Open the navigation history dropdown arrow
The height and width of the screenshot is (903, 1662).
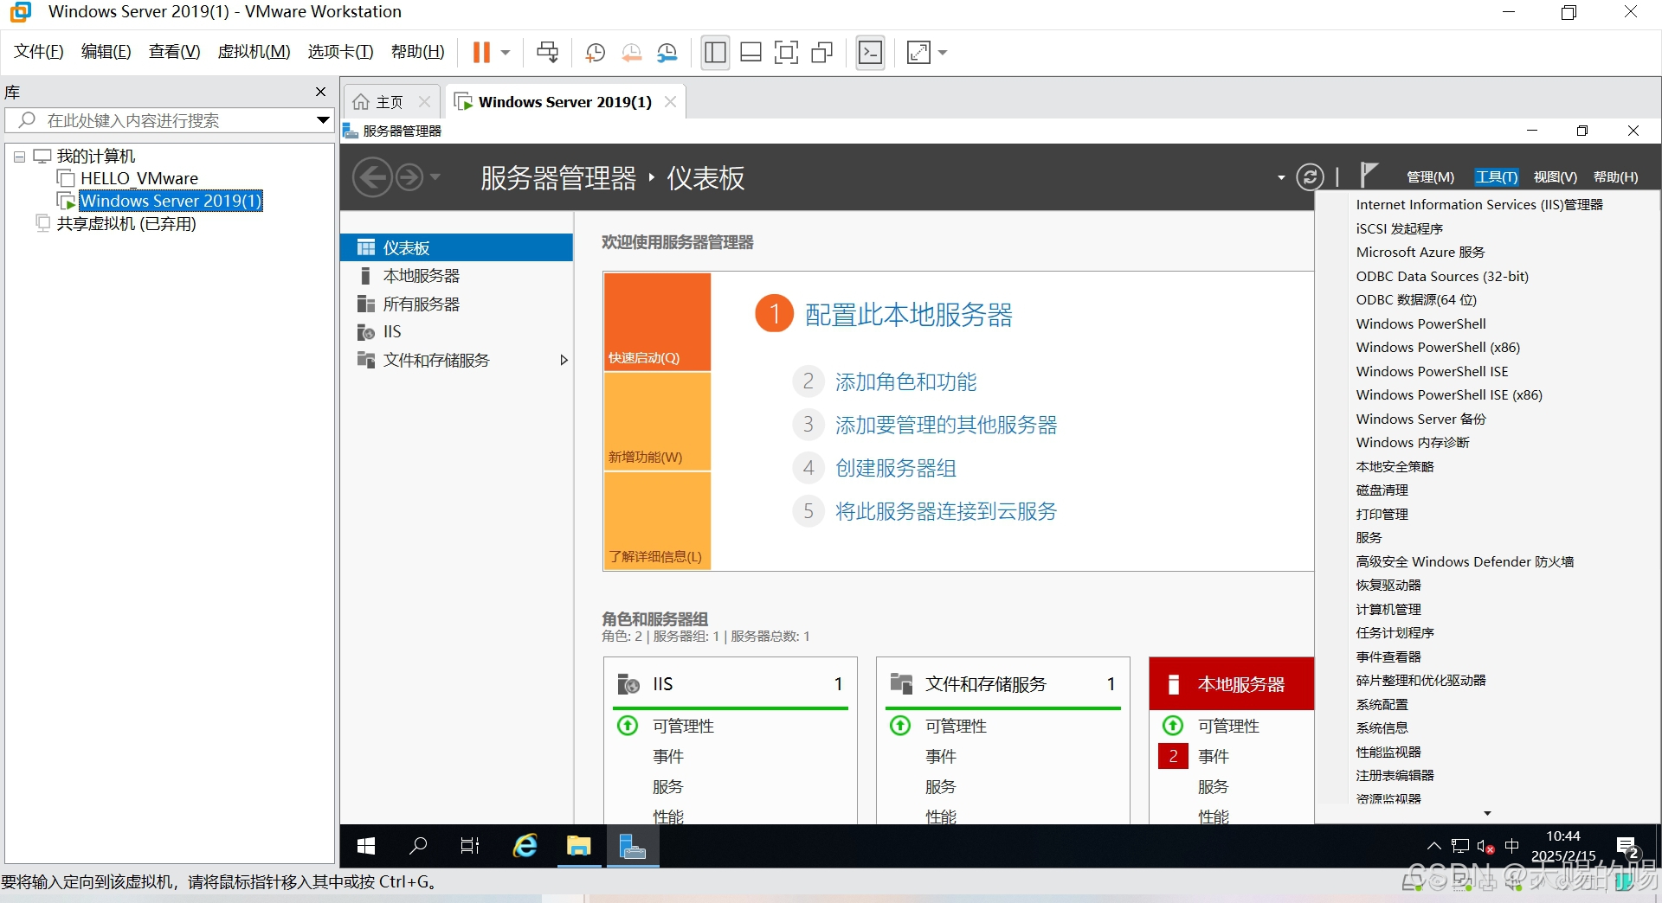(x=435, y=177)
